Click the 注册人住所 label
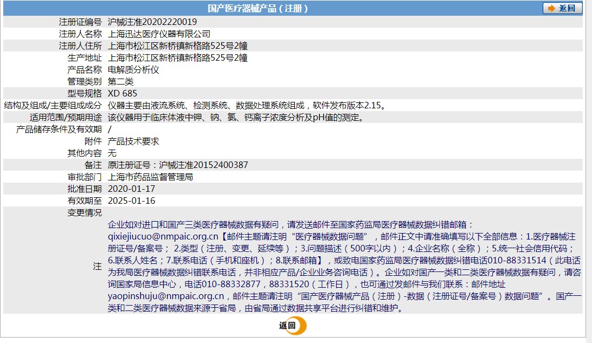The image size is (592, 343). pos(80,46)
